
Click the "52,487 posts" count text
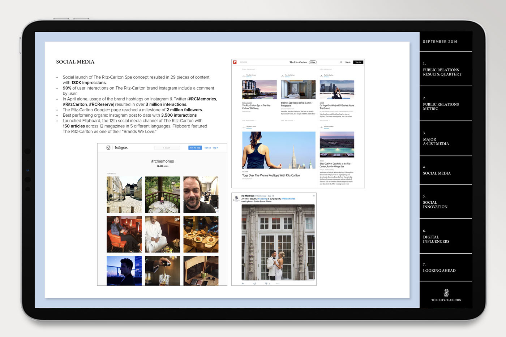162,166
